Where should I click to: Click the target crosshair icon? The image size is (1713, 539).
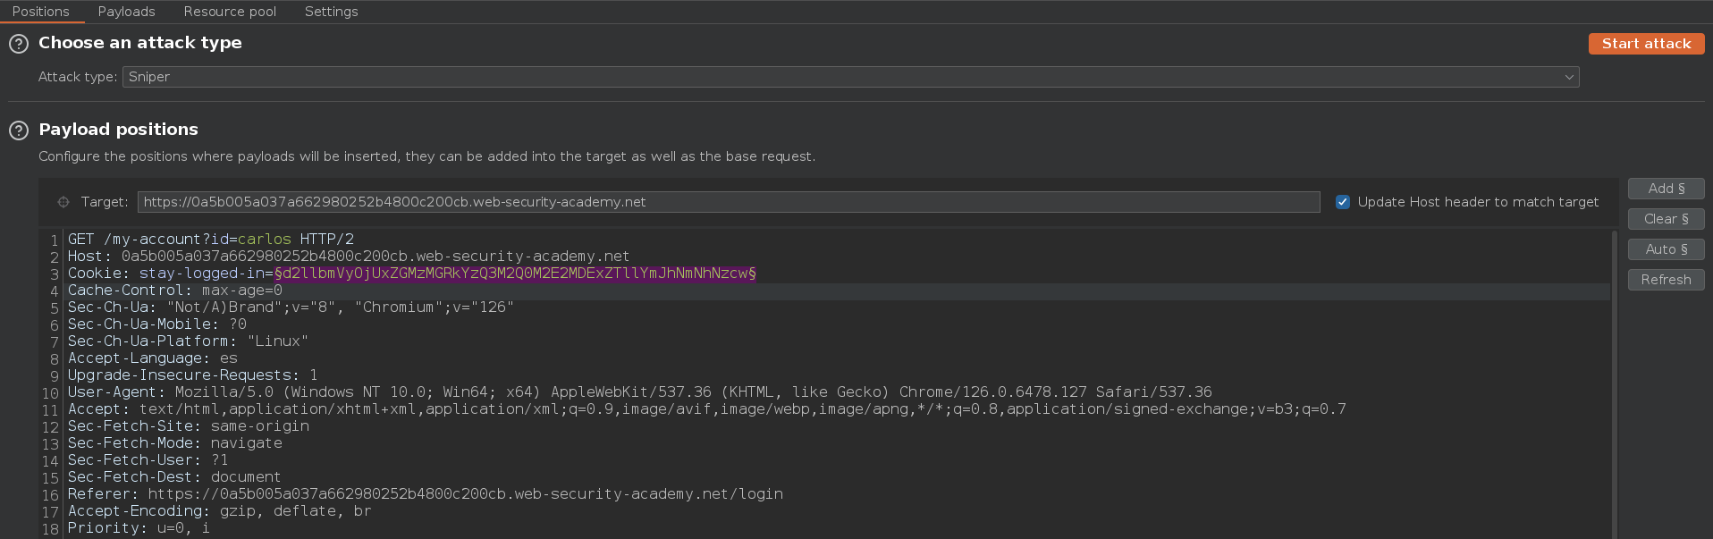pyautogui.click(x=63, y=202)
